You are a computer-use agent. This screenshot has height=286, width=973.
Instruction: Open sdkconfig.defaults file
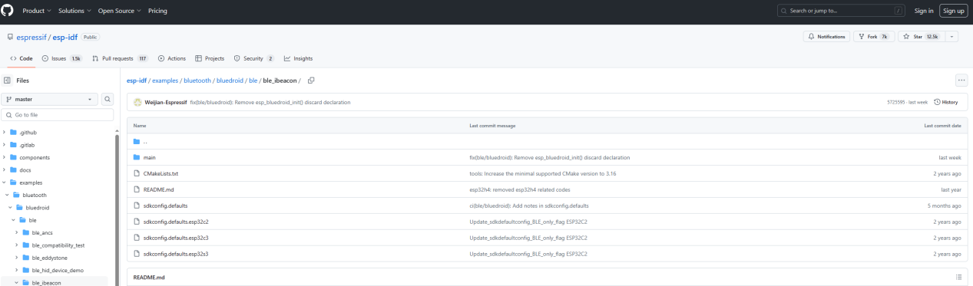click(165, 205)
